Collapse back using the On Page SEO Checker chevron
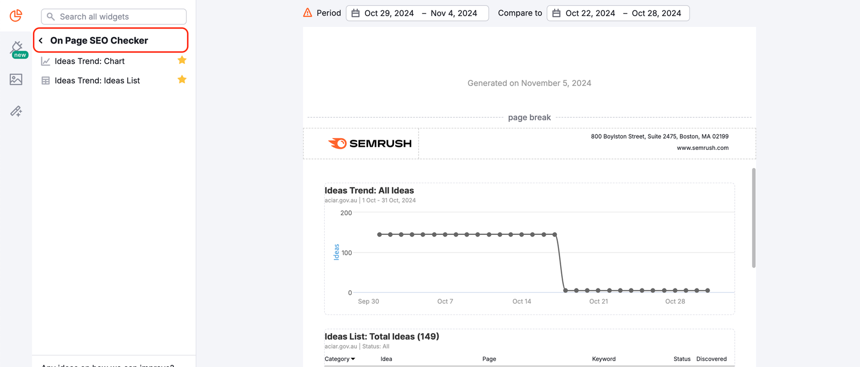The width and height of the screenshot is (860, 367). click(40, 40)
